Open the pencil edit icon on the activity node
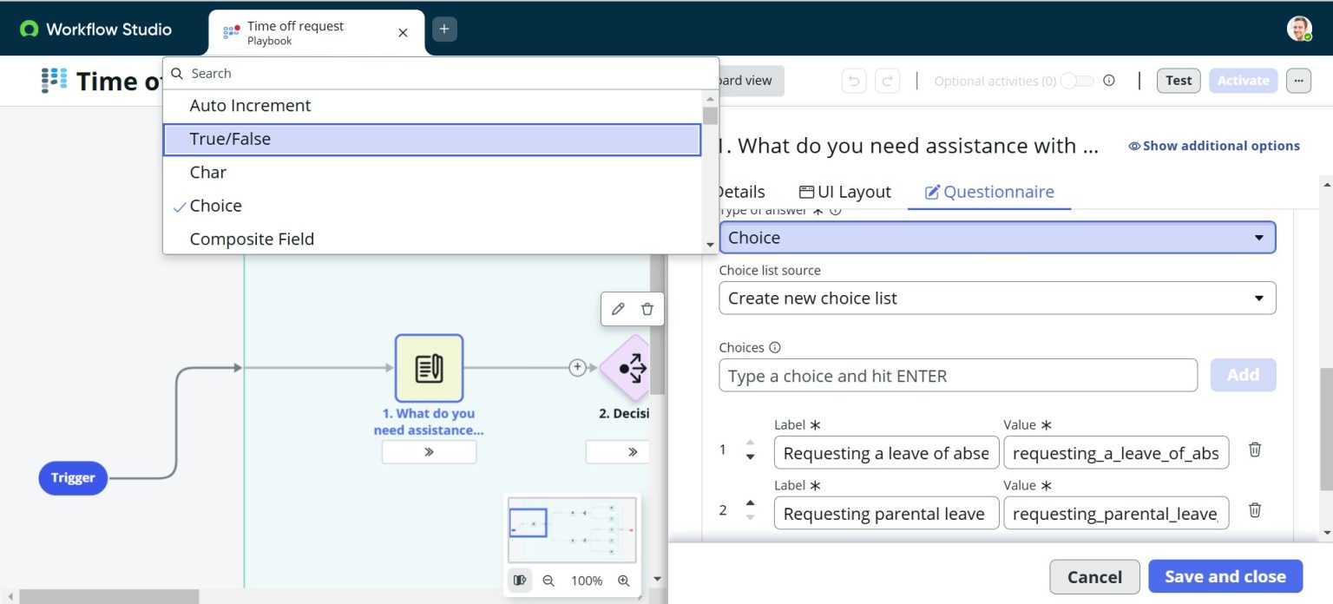1333x604 pixels. [616, 309]
